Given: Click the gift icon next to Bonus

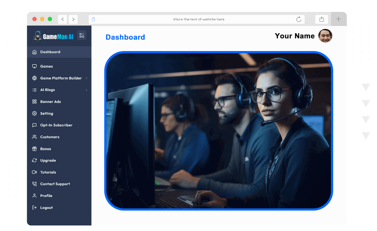Looking at the screenshot, I should point(34,149).
